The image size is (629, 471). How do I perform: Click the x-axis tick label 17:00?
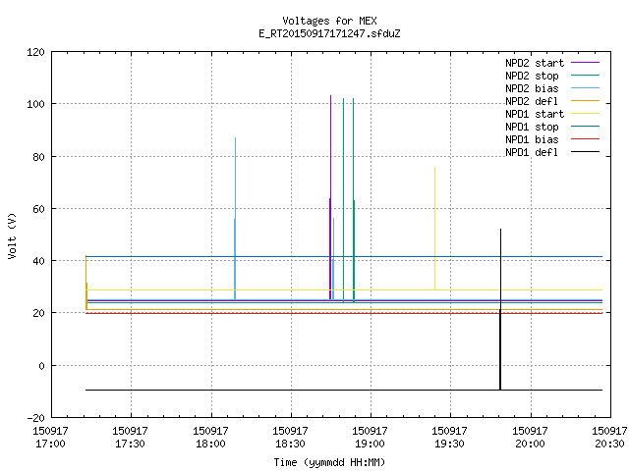point(50,444)
